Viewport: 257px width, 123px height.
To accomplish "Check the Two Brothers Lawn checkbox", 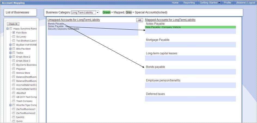I will click(x=14, y=41).
